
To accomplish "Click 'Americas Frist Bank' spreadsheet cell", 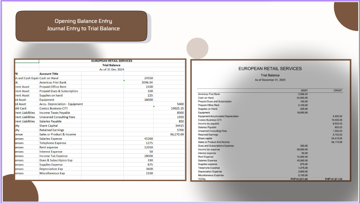I will pyautogui.click(x=53, y=82).
